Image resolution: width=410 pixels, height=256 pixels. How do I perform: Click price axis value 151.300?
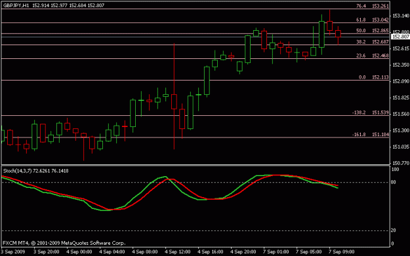(x=401, y=130)
